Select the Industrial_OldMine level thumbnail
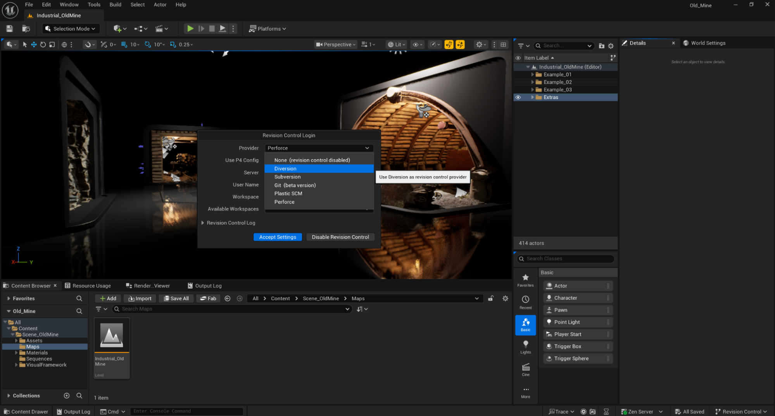 [x=112, y=335]
